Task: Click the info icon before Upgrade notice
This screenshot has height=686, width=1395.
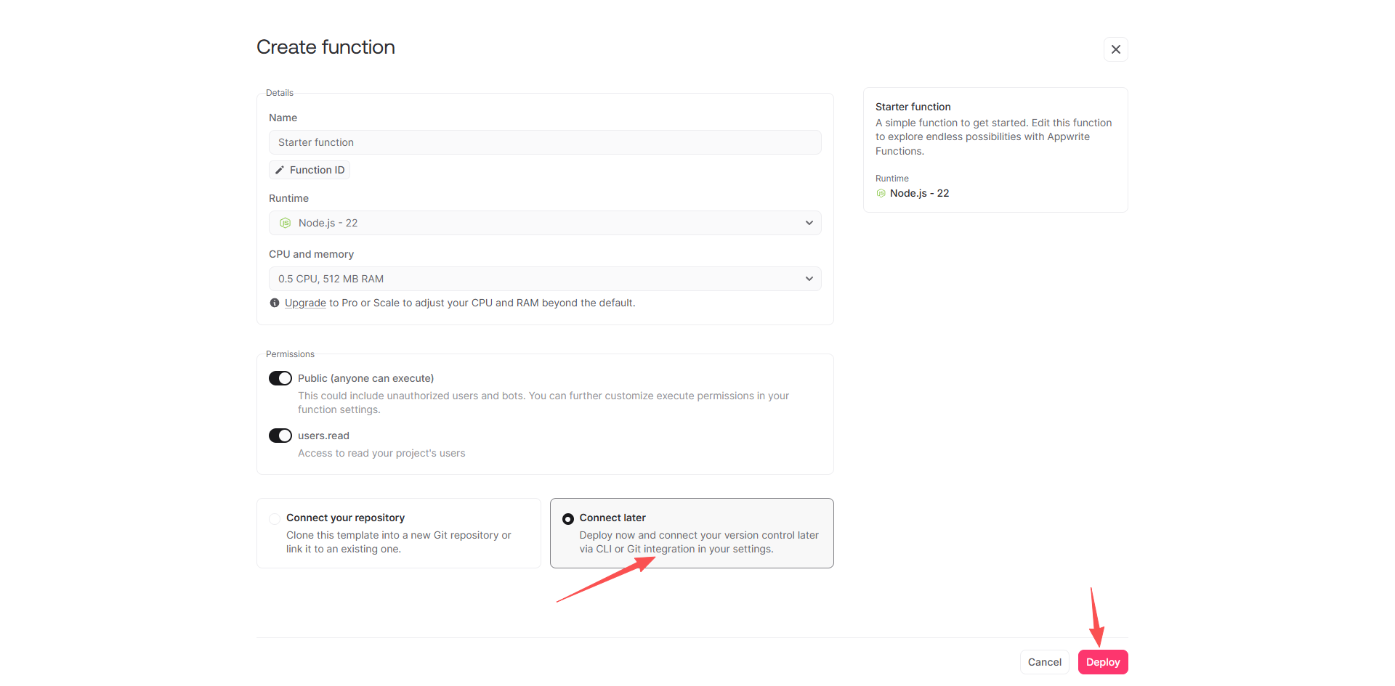Action: coord(275,303)
